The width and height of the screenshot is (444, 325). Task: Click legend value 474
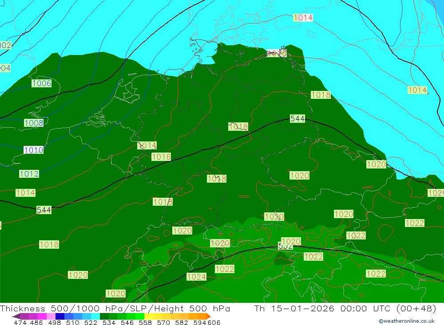[20, 322]
